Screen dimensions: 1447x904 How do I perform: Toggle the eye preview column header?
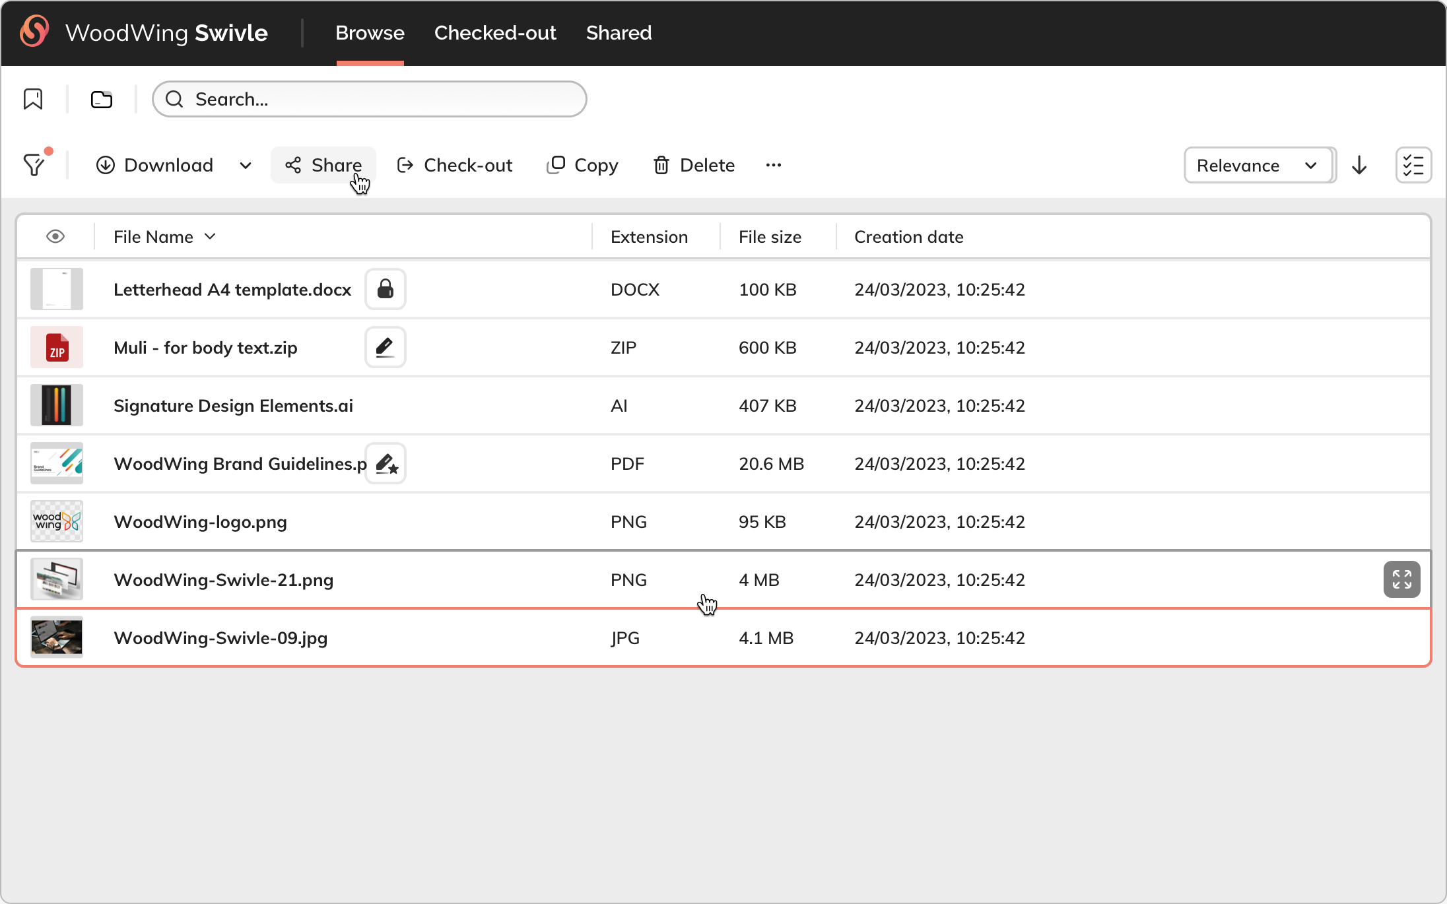55,236
